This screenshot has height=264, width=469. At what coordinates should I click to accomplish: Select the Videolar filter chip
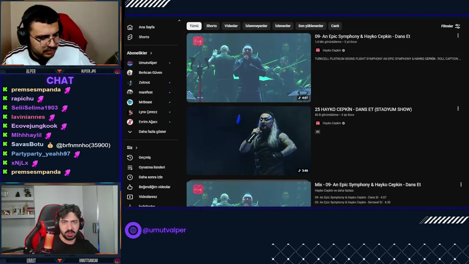tap(231, 26)
